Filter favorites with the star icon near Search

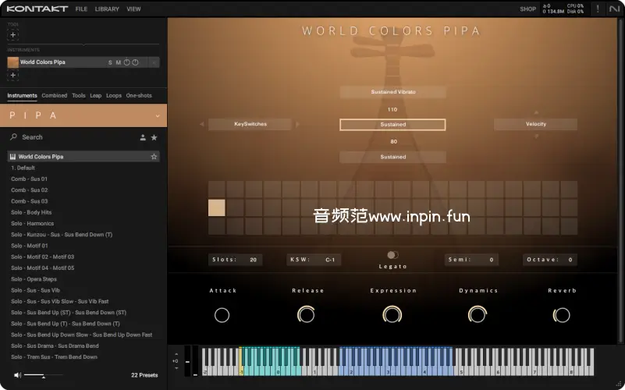coord(154,137)
